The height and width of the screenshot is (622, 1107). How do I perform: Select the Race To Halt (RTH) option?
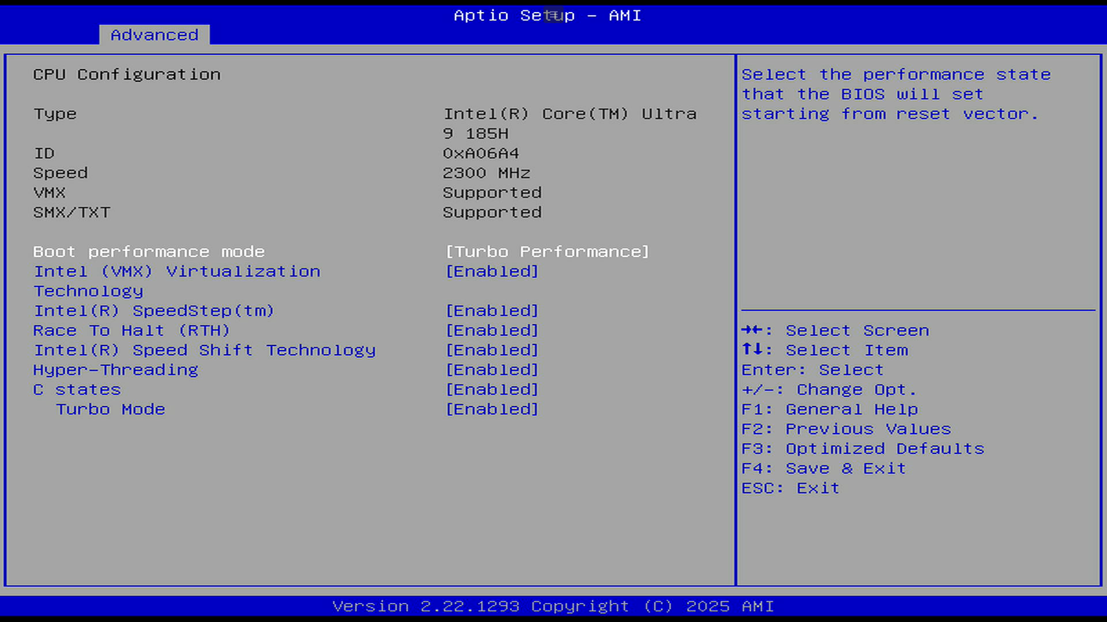pyautogui.click(x=131, y=331)
